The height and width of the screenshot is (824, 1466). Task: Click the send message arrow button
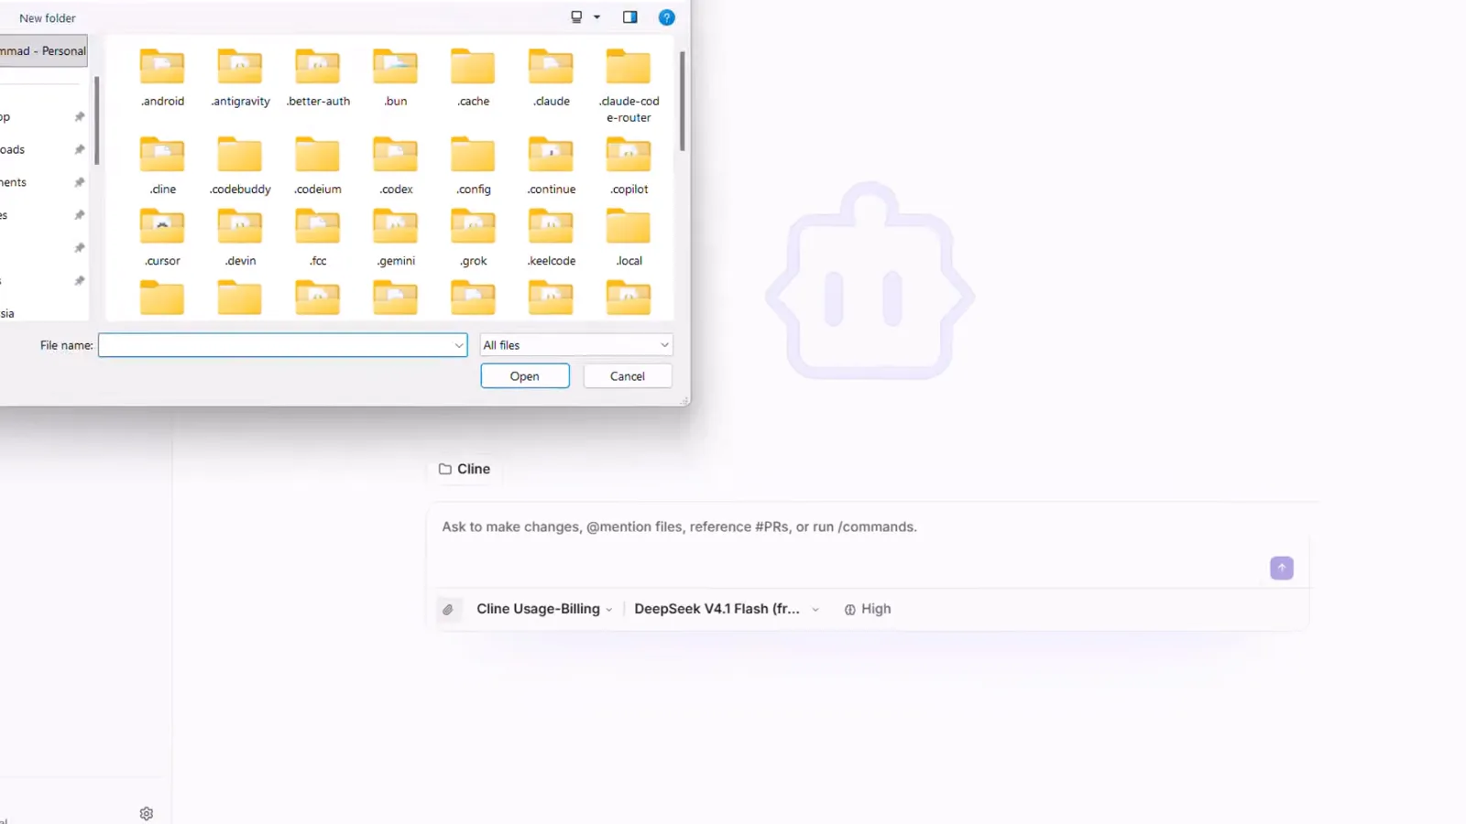(1282, 568)
